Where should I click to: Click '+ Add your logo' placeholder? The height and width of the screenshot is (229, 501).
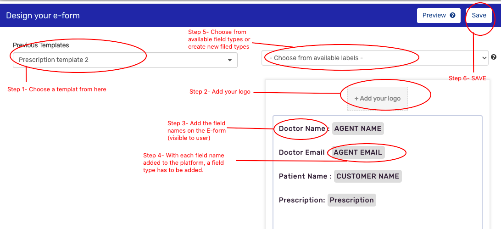tap(377, 98)
